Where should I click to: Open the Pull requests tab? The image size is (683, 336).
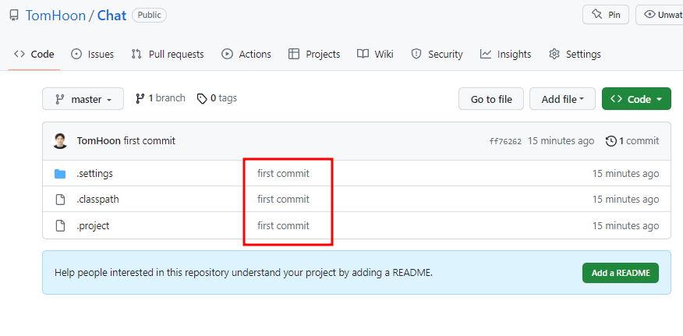(168, 55)
